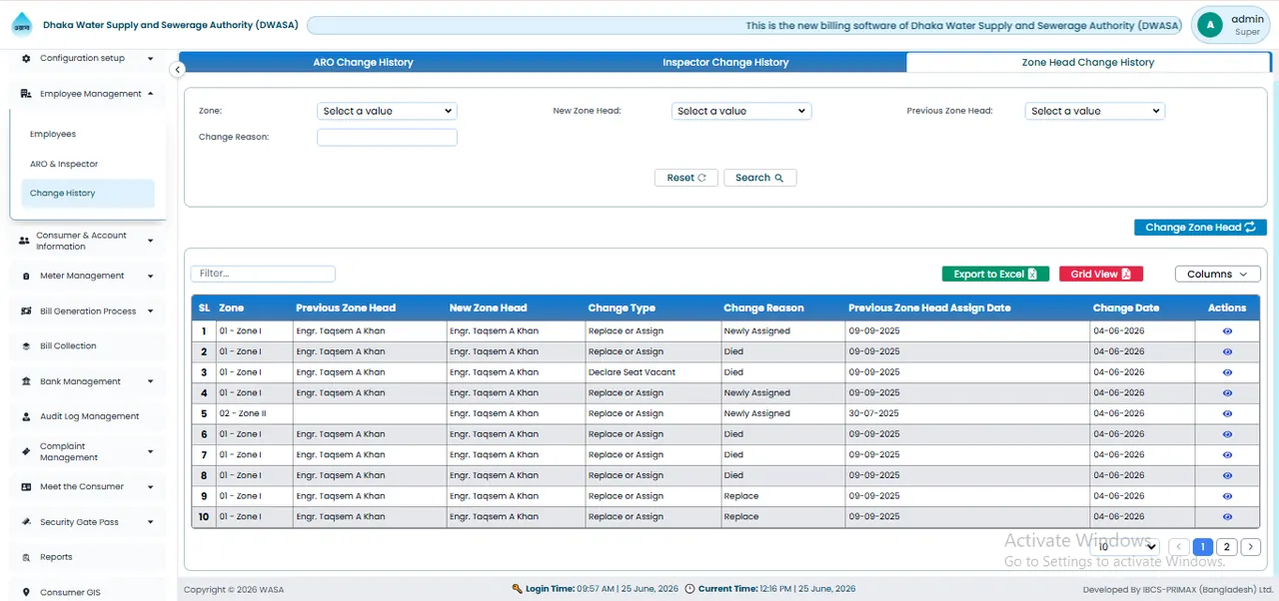The image size is (1279, 601).
Task: Collapse the sidebar with the arrow icon
Action: [x=177, y=70]
